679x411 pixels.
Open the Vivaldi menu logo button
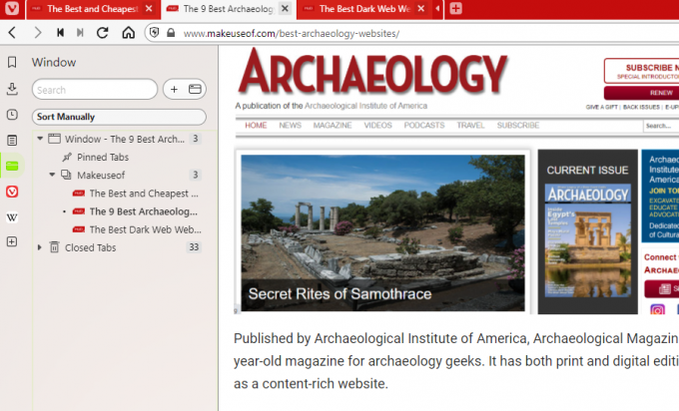12,9
